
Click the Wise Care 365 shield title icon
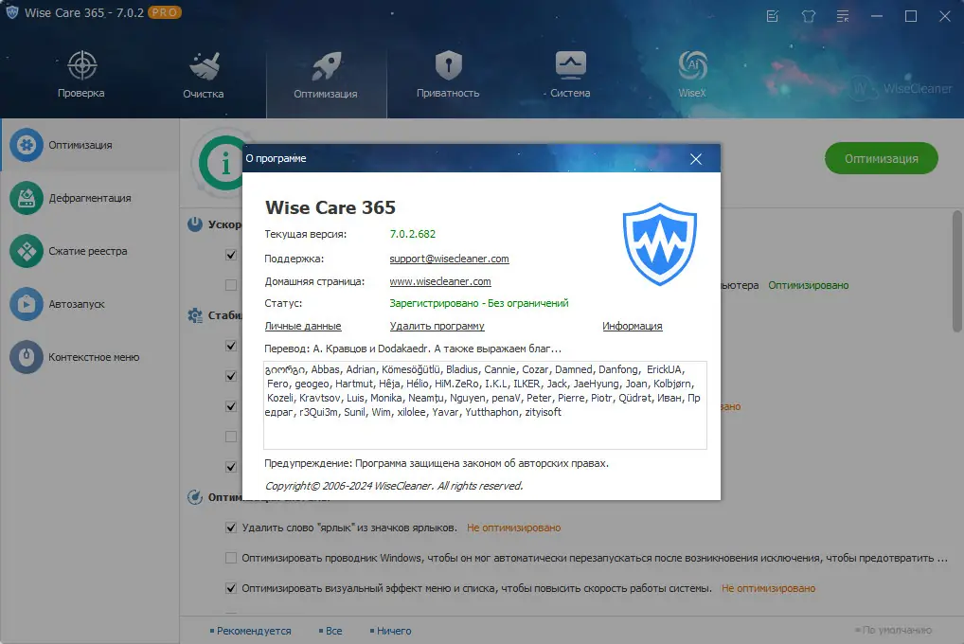[x=11, y=12]
